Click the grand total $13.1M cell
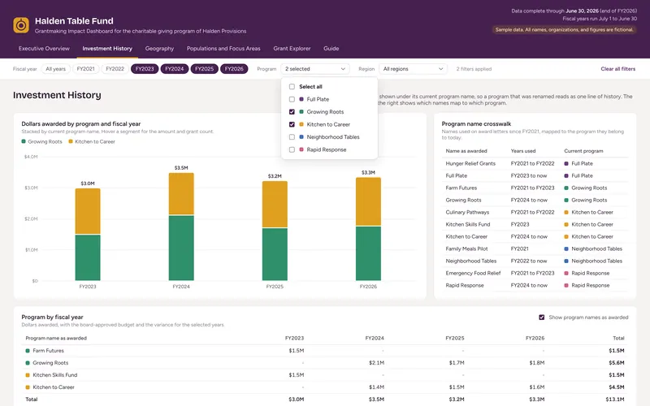This screenshot has height=406, width=650. coord(615,400)
